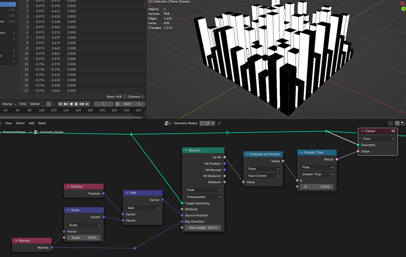Image resolution: width=406 pixels, height=257 pixels.
Task: Open the node editor Select menu
Action: tap(20, 123)
